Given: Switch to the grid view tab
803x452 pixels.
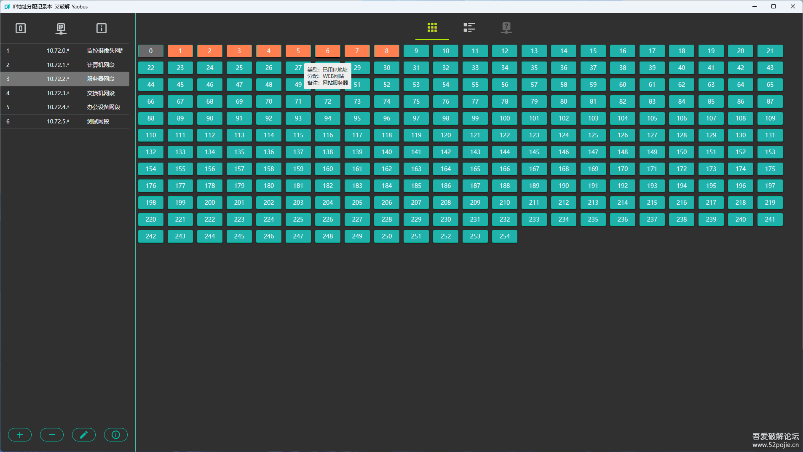Looking at the screenshot, I should coord(432,28).
